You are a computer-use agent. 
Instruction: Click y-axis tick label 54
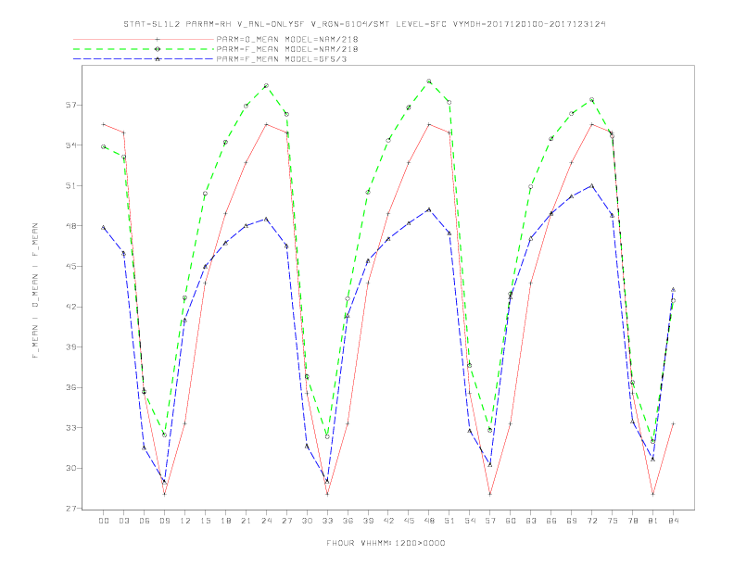pyautogui.click(x=70, y=145)
